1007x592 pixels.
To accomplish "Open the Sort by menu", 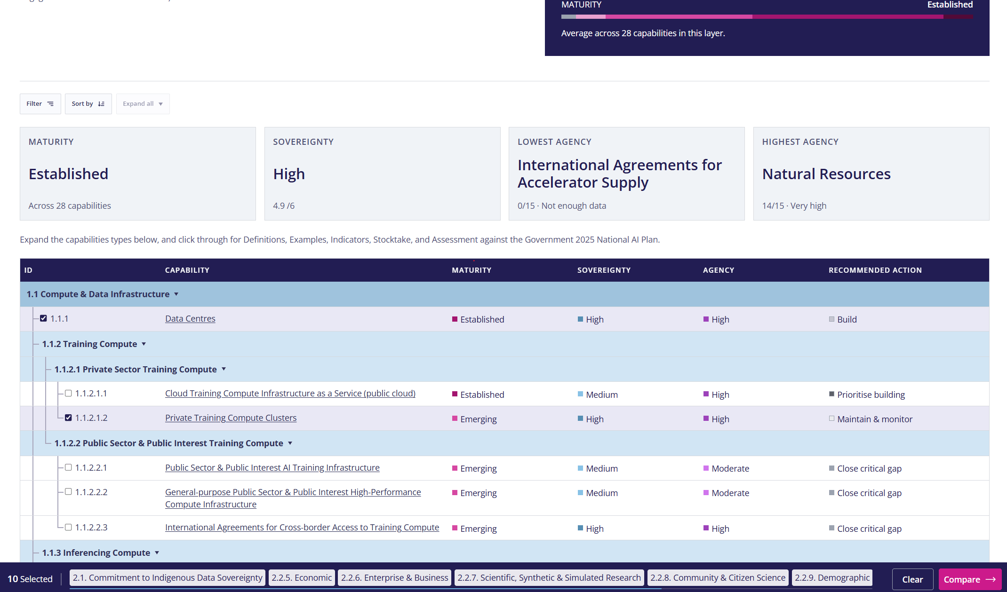I will point(88,104).
